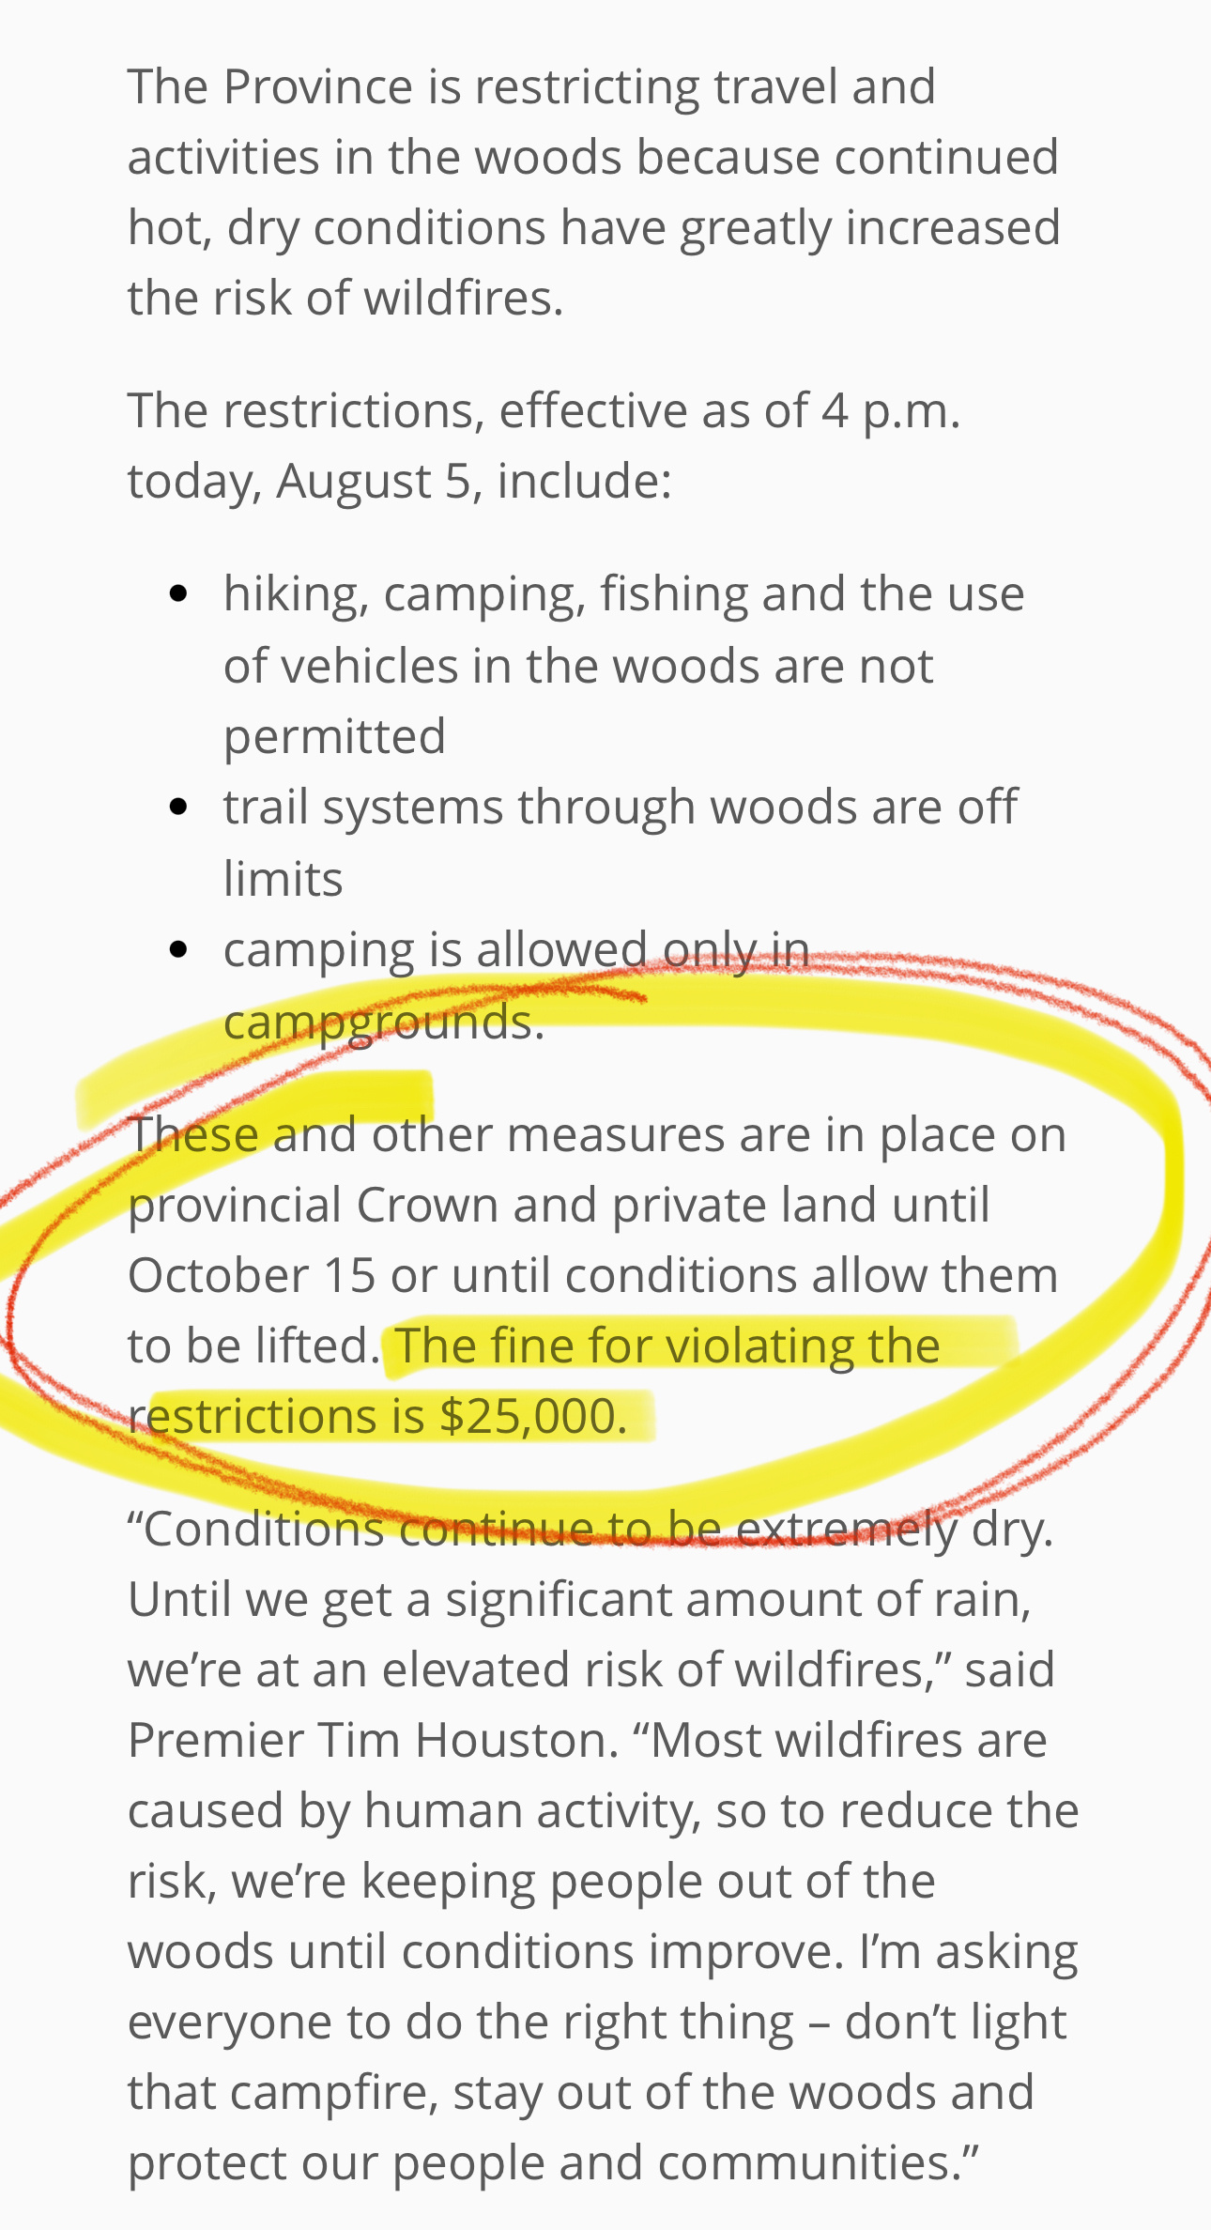Click the word "permitted" in first bullet
The image size is (1211, 2230).
[334, 736]
